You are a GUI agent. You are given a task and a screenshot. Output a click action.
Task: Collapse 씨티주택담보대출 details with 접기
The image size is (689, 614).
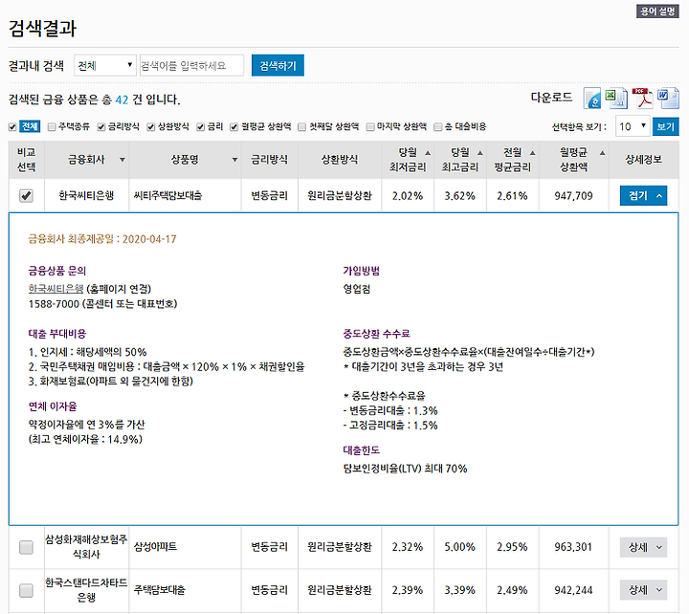643,195
